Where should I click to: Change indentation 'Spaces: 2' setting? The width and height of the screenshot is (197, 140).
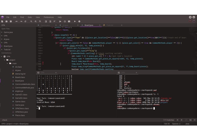pos(176,124)
